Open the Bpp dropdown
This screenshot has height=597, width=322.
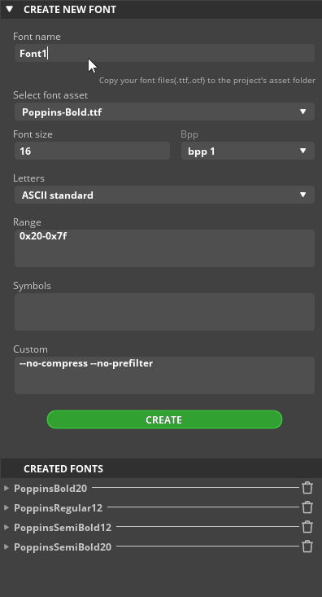pyautogui.click(x=248, y=151)
